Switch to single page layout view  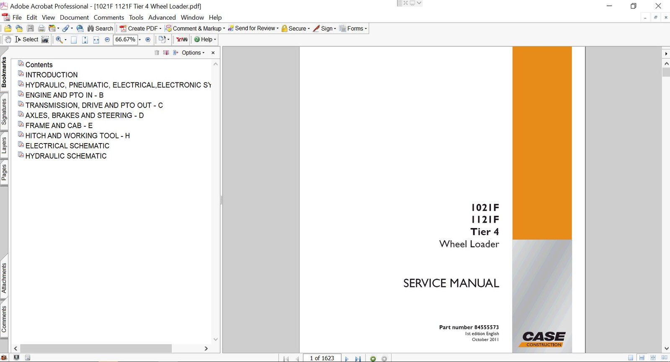tap(631, 358)
